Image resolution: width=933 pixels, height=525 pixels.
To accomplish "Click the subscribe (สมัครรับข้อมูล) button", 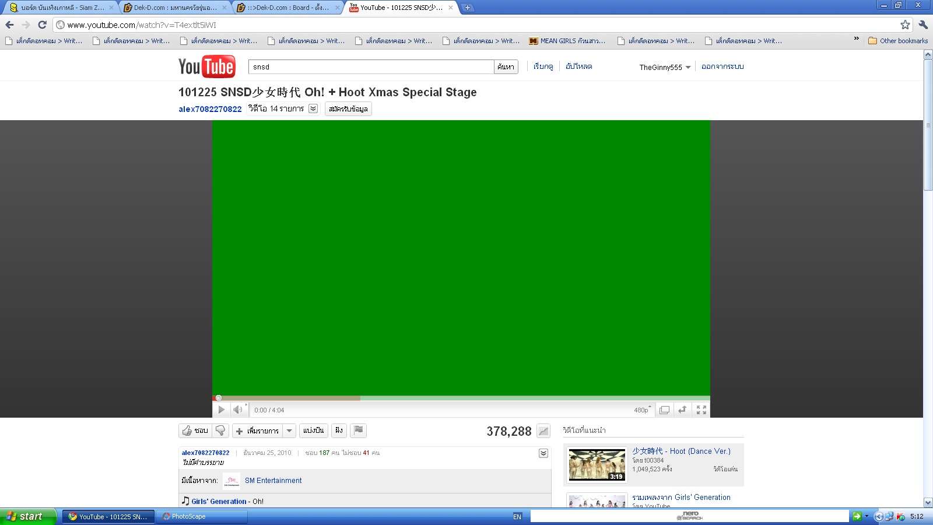I will tap(348, 109).
